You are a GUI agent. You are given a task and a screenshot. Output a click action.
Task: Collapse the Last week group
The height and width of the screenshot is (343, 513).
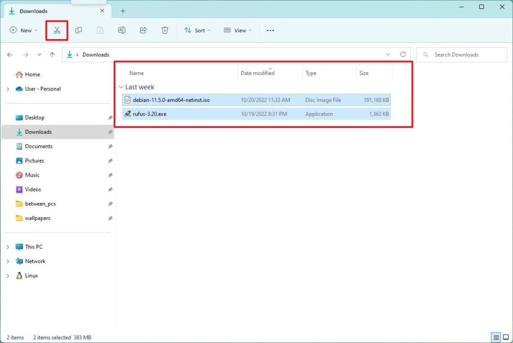[121, 87]
